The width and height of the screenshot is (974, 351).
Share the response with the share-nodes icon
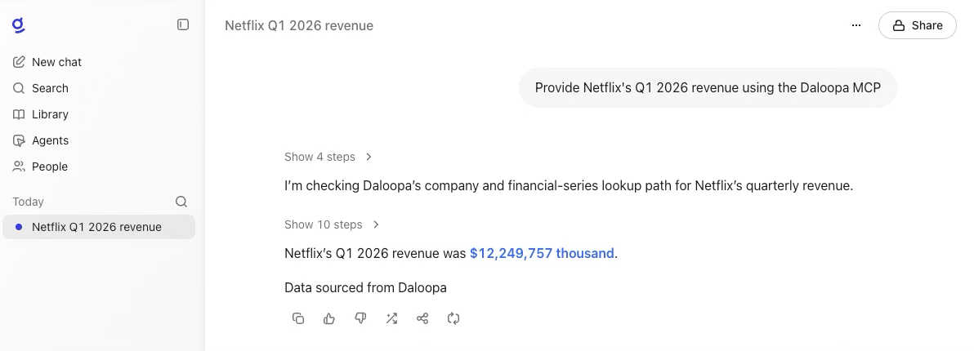[x=422, y=318]
